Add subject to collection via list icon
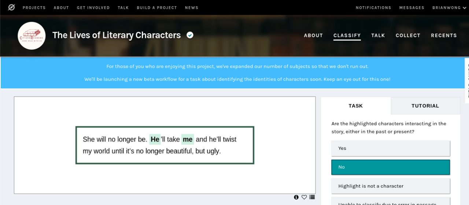 (x=312, y=197)
